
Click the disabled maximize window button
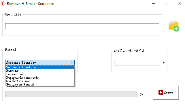167,3
